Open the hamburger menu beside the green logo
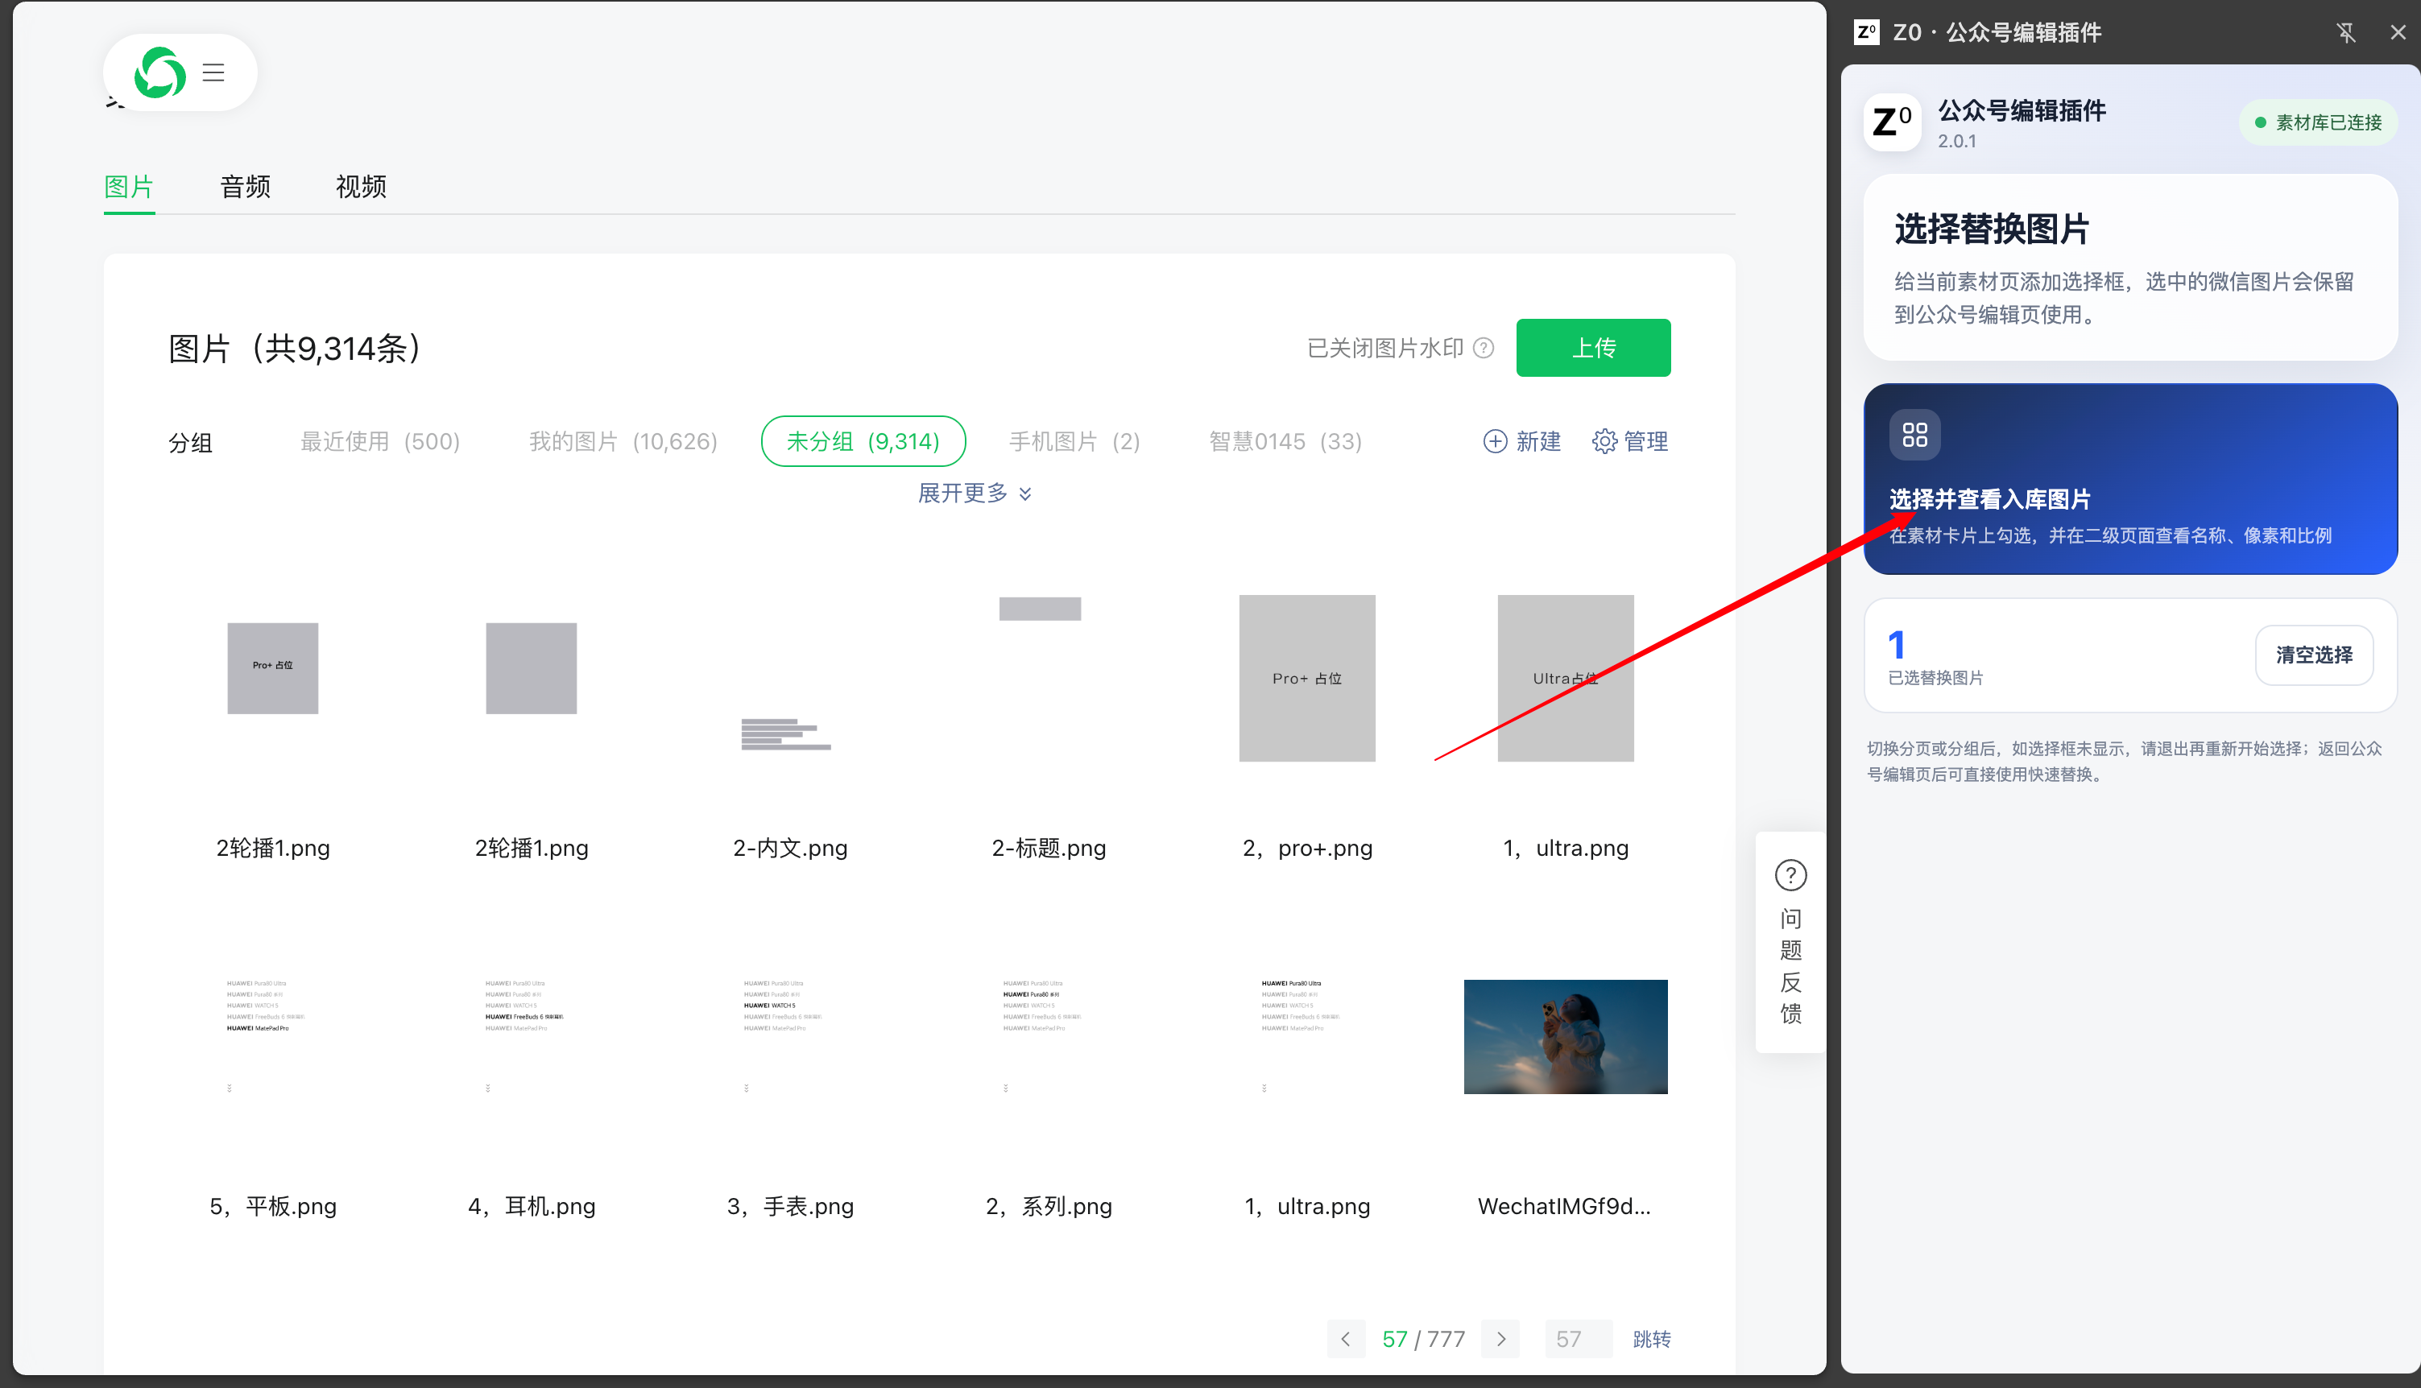This screenshot has height=1388, width=2421. point(213,72)
